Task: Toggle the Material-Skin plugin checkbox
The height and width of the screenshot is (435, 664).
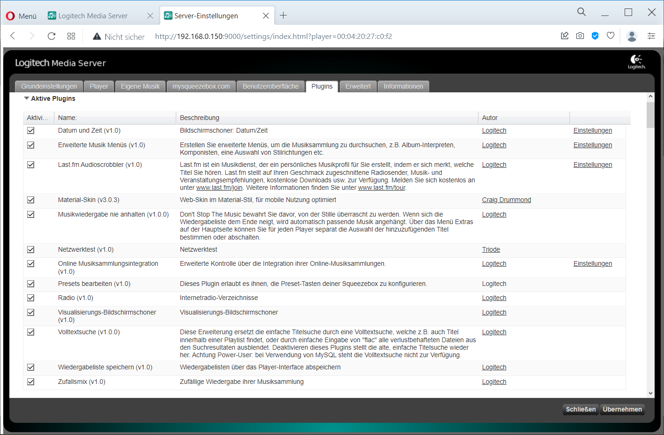Action: [x=31, y=200]
